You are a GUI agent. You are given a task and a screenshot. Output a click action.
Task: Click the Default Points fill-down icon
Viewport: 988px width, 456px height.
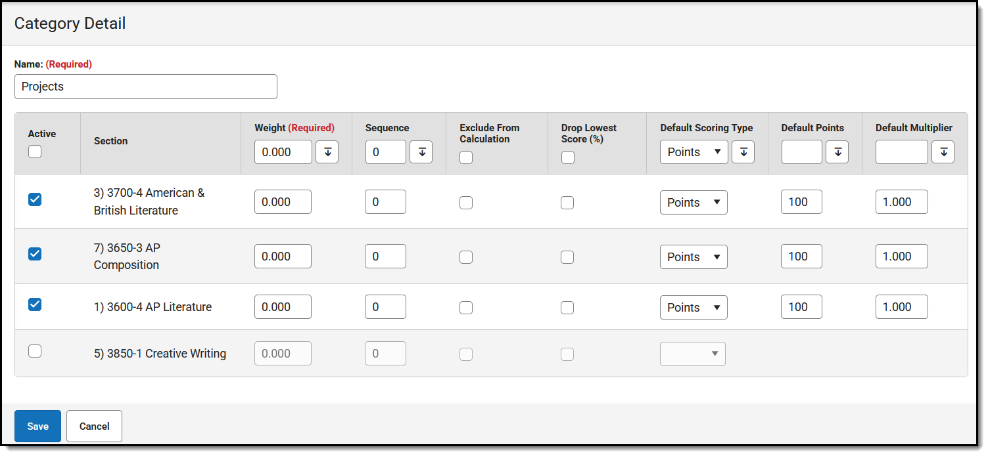tap(837, 152)
